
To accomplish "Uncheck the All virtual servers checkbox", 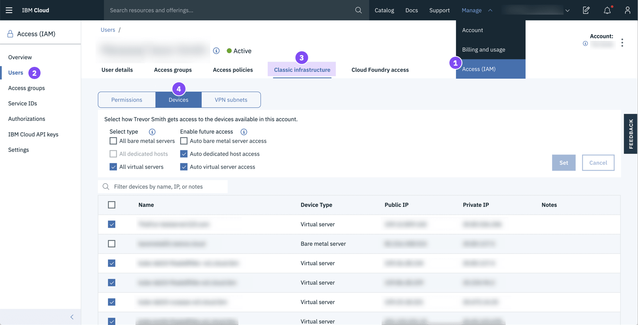I will [113, 167].
